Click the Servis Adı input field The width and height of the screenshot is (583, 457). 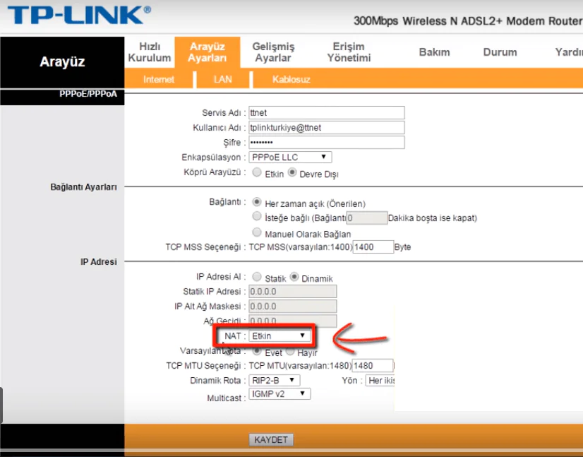[327, 112]
